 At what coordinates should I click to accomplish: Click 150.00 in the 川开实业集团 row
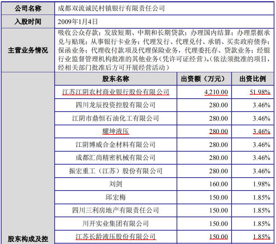[x=219, y=224]
